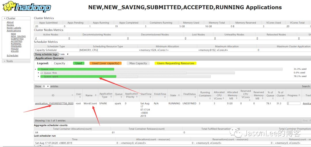Viewport: 311px width, 147px height.
Task: Click the UNDEFINED final status cell
Action: click(189, 103)
